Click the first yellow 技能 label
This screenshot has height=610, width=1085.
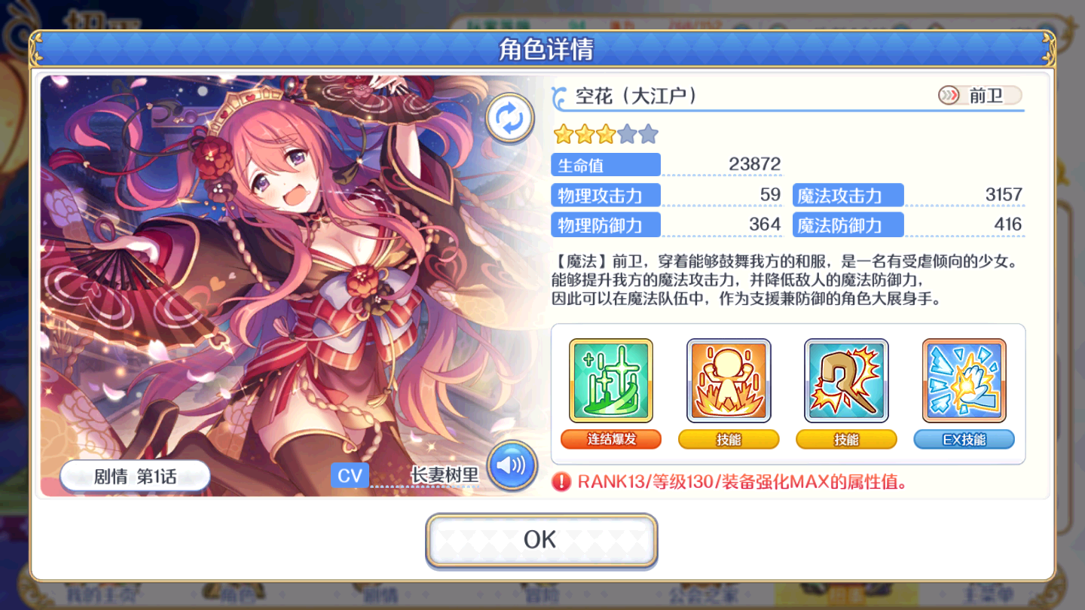(729, 439)
